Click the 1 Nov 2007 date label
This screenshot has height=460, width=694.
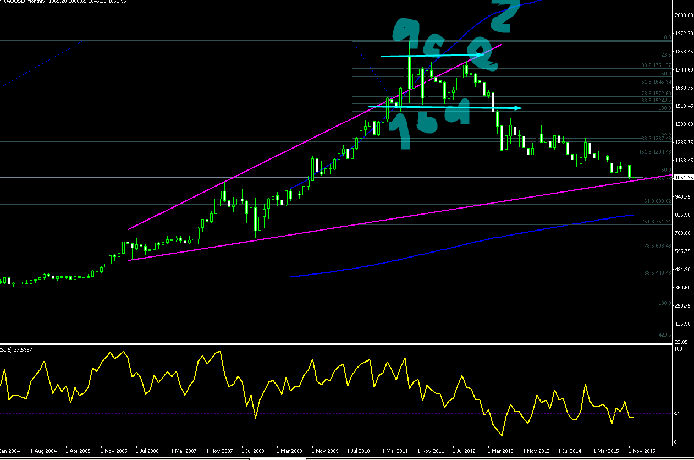220,451
